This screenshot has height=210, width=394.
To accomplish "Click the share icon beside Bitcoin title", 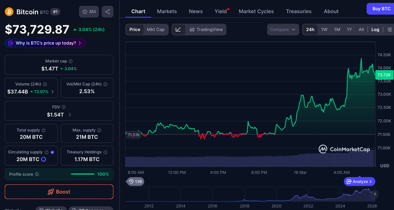I will [108, 12].
